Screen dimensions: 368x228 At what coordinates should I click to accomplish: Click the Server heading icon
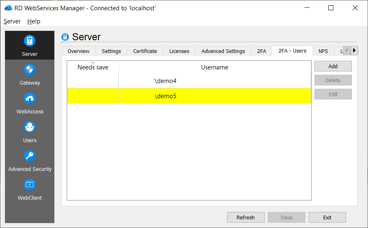point(65,37)
